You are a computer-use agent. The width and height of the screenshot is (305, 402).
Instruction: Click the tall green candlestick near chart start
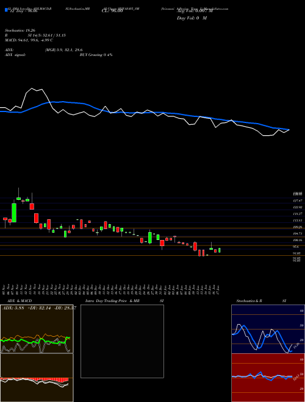(x=14, y=213)
